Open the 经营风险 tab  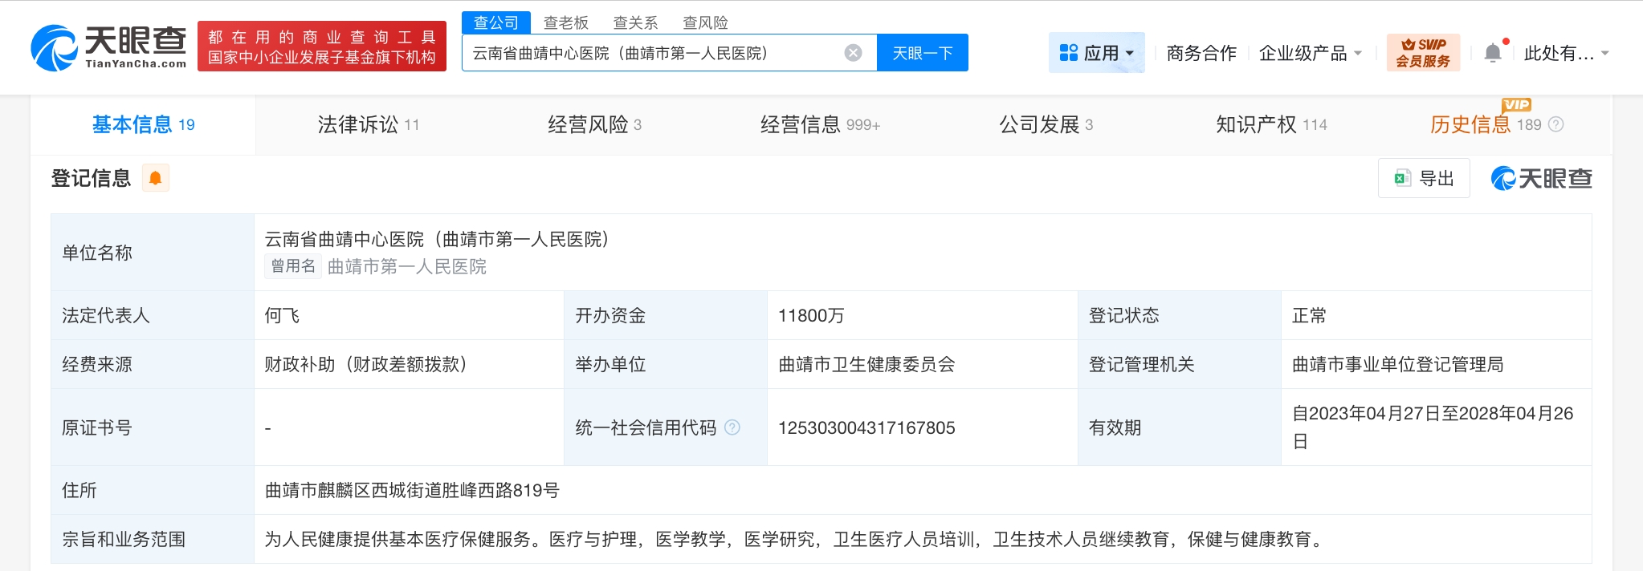point(594,124)
